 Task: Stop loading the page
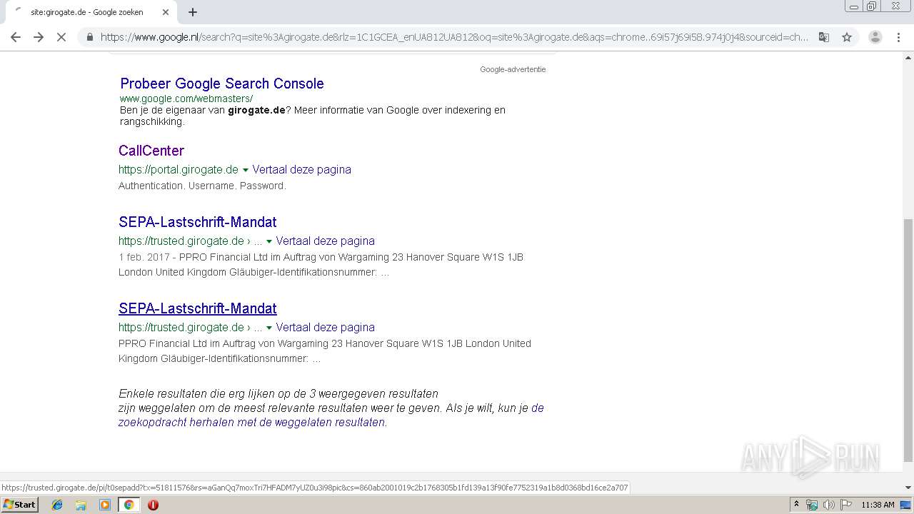pyautogui.click(x=61, y=37)
